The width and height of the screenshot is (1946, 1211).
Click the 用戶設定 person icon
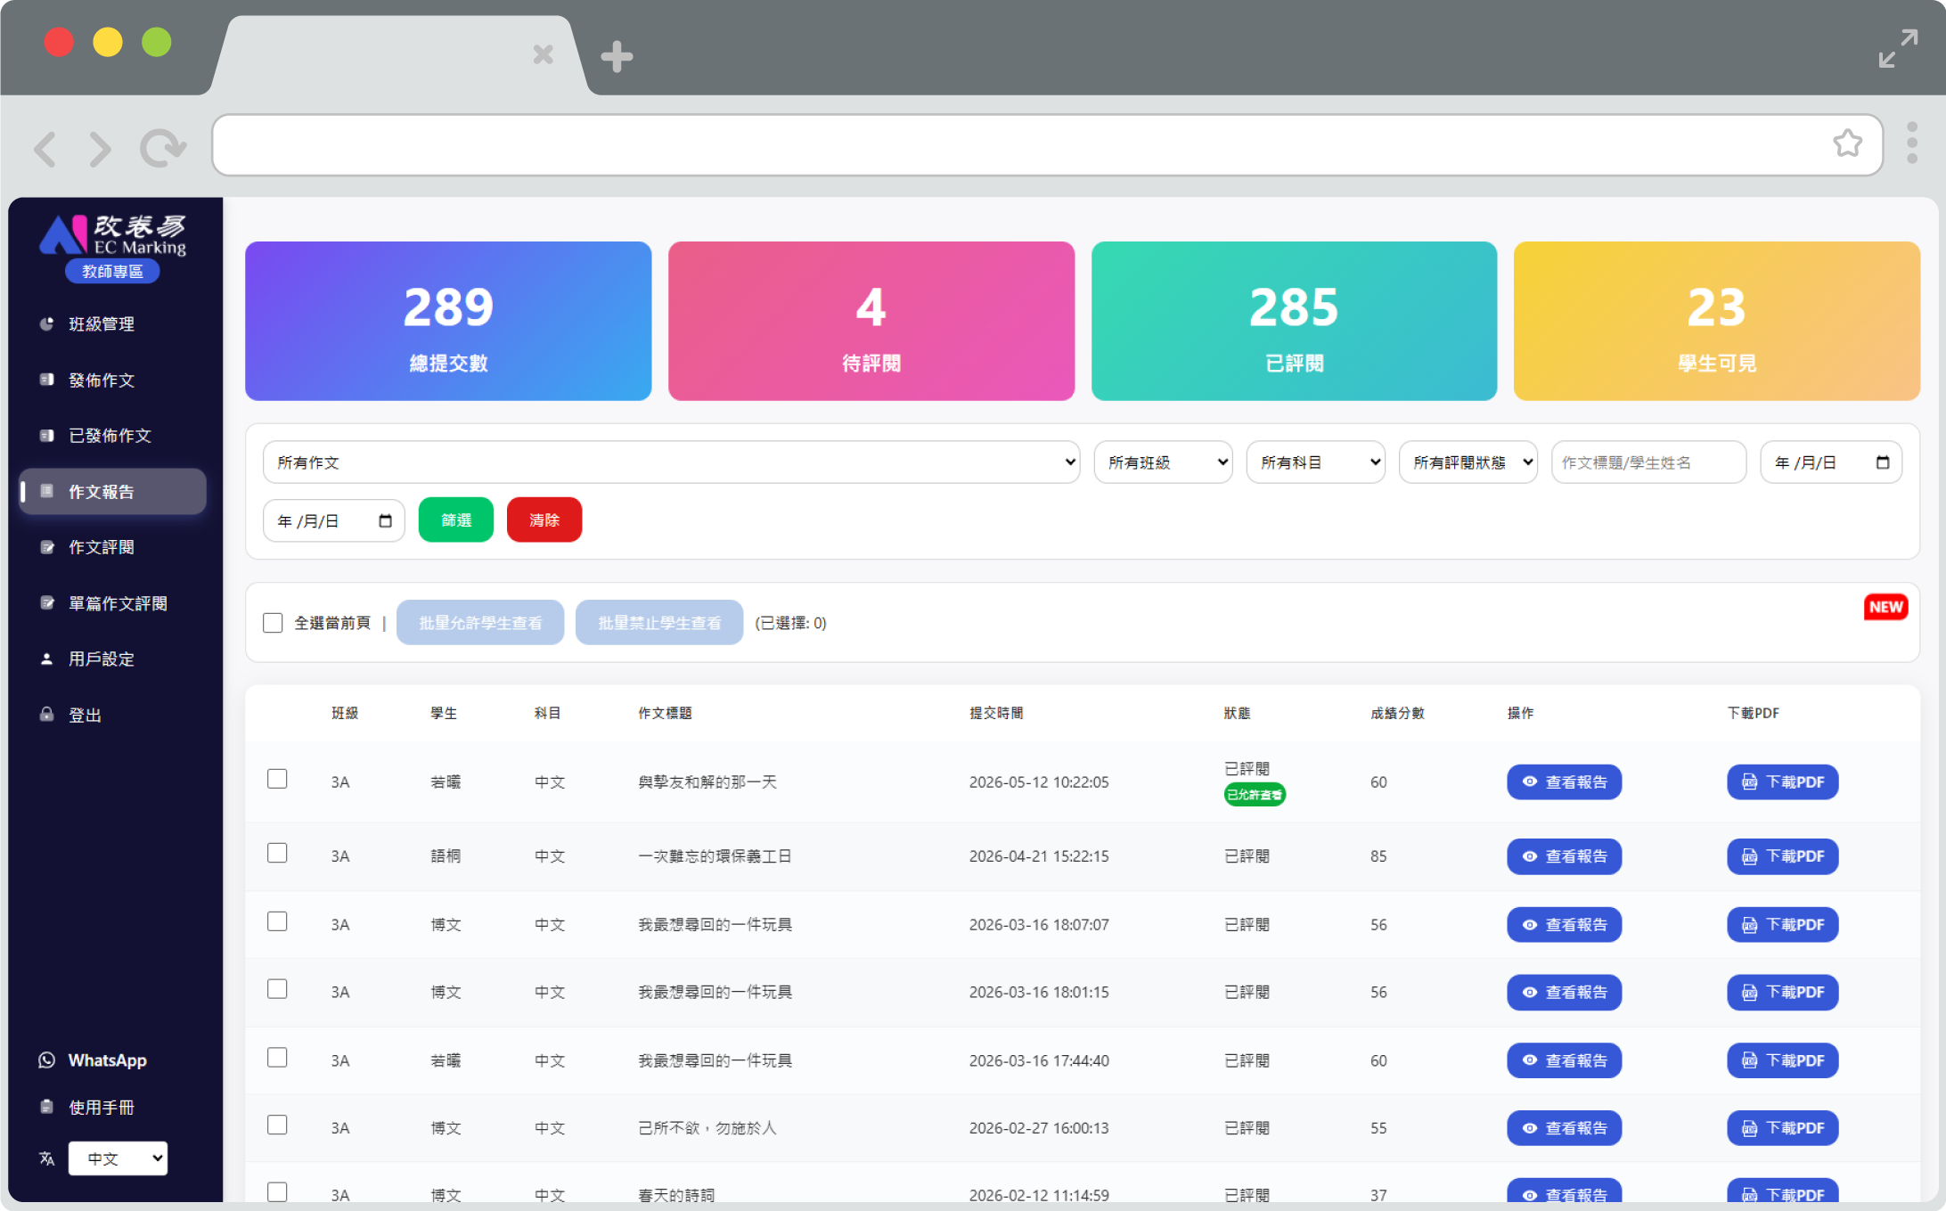coord(46,659)
